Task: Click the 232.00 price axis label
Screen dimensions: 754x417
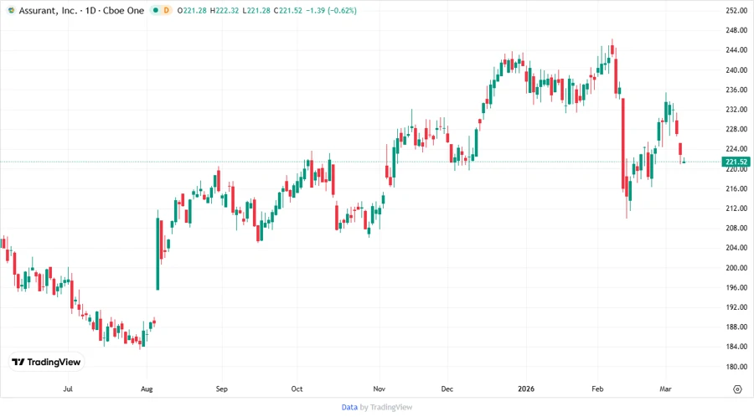Action: click(736, 110)
